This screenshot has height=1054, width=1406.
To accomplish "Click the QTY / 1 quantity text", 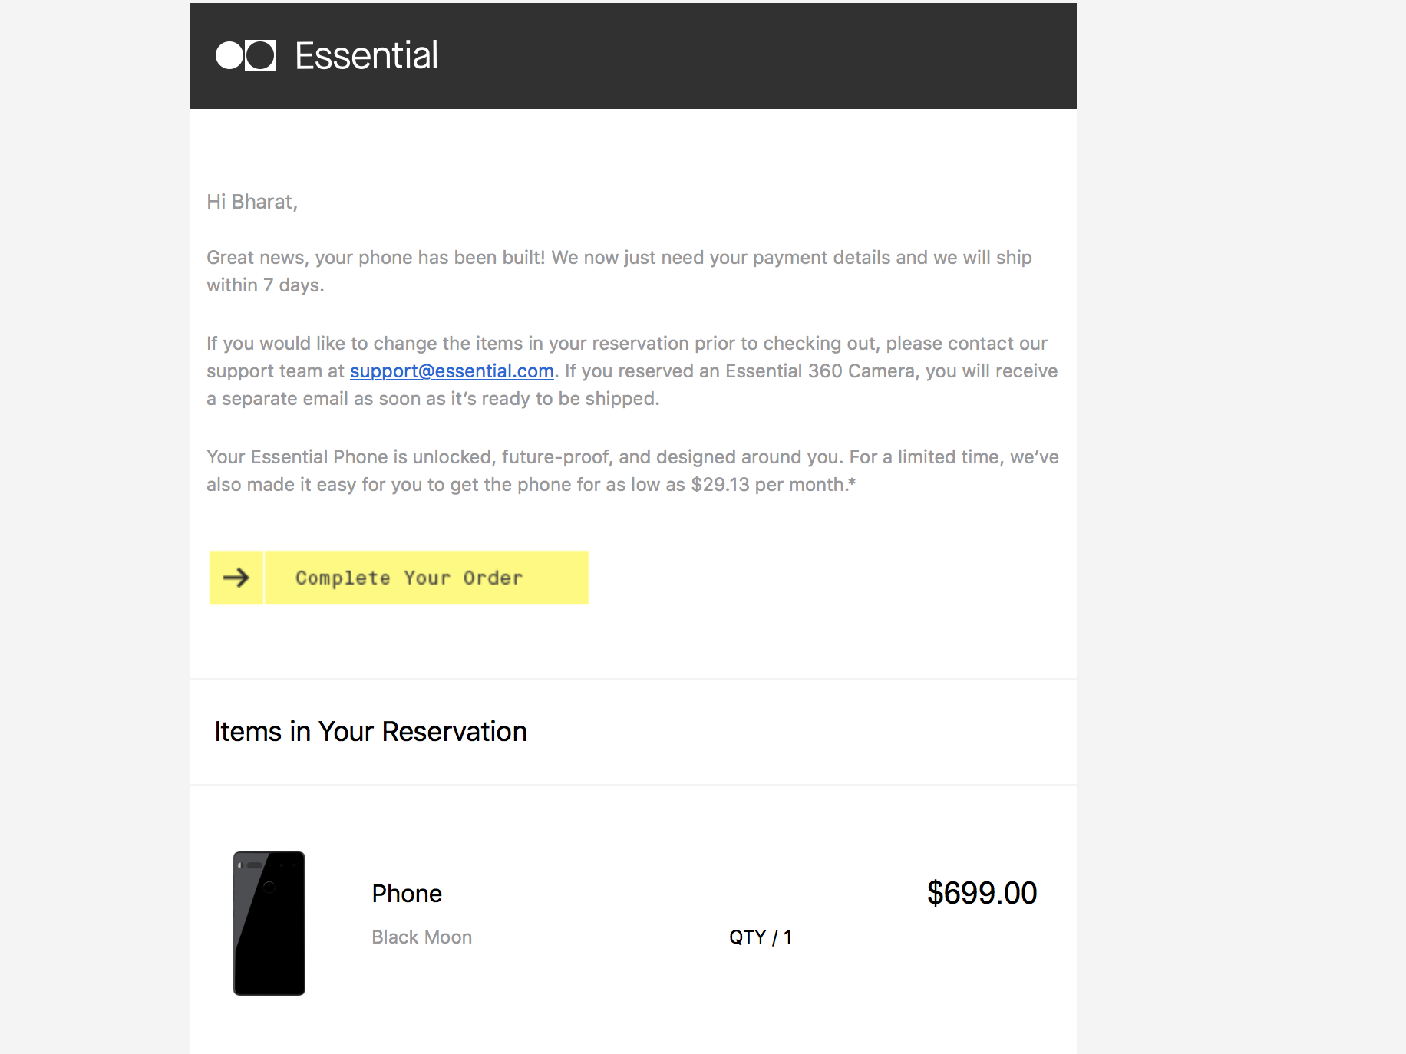I will 760,937.
